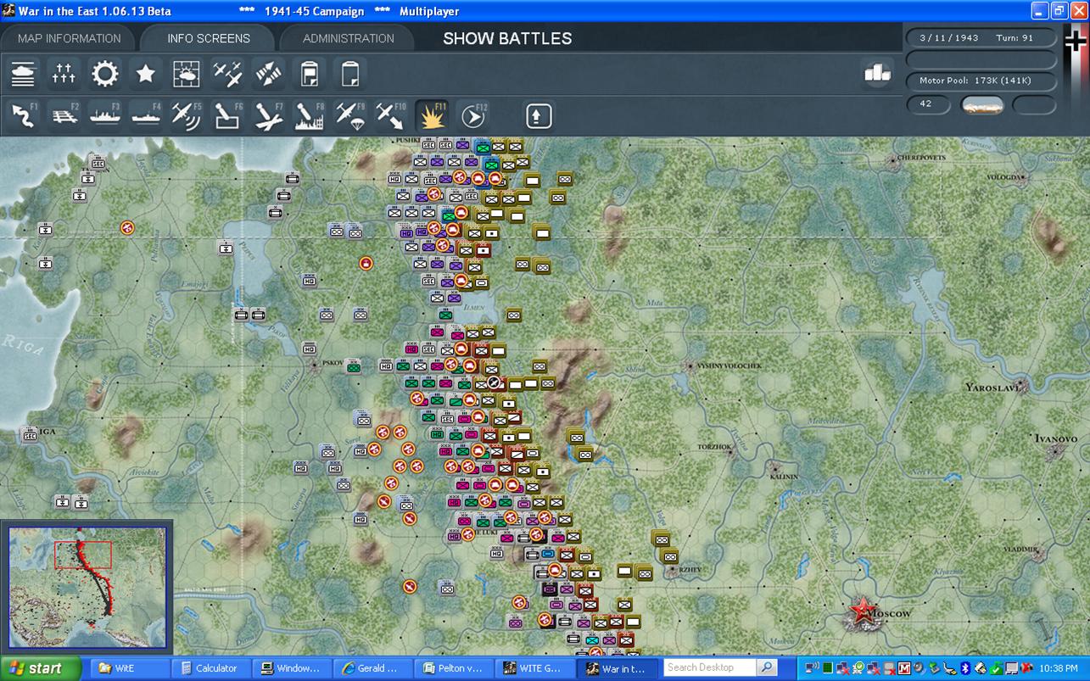Click the strategic minimap in the corner
Viewport: 1090px width, 681px height.
click(x=88, y=588)
